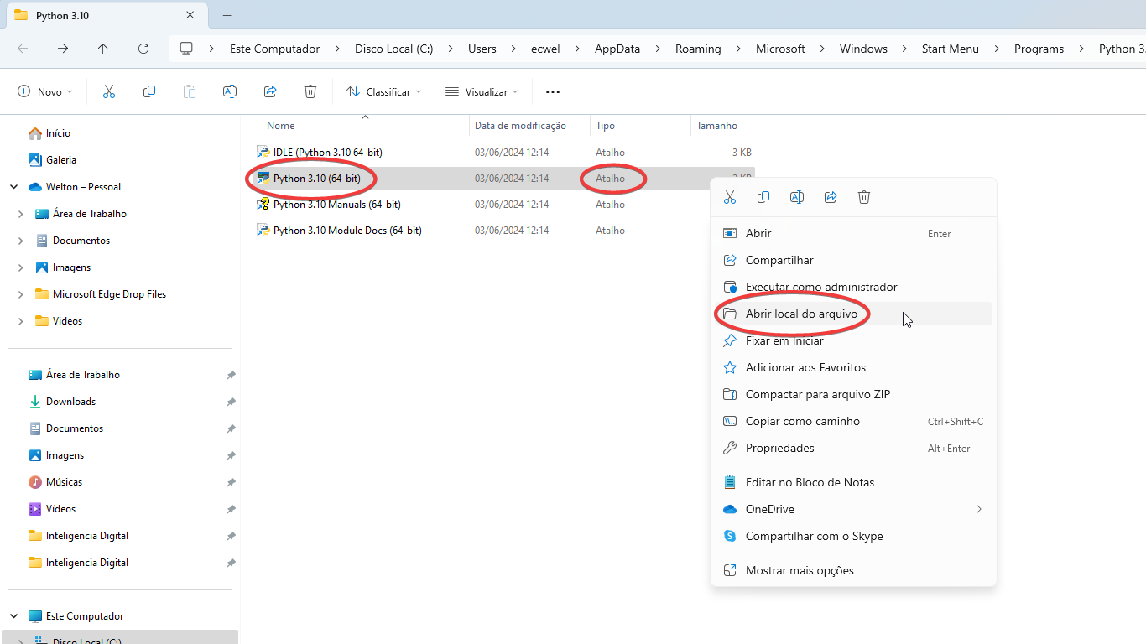Click the Cut icon in the toolbar
The height and width of the screenshot is (644, 1146).
(x=109, y=91)
